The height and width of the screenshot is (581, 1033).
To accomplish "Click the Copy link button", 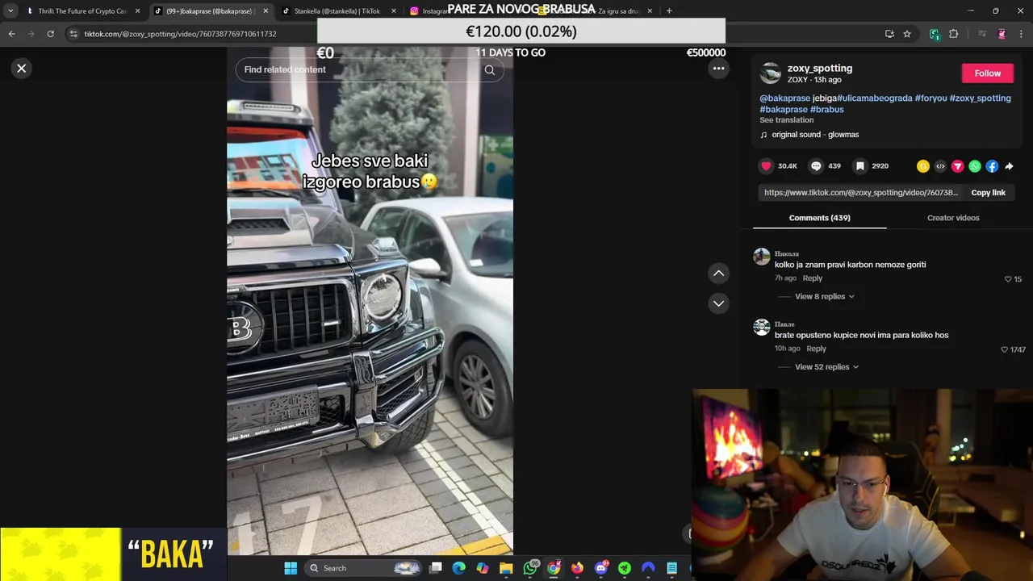I will coord(988,193).
